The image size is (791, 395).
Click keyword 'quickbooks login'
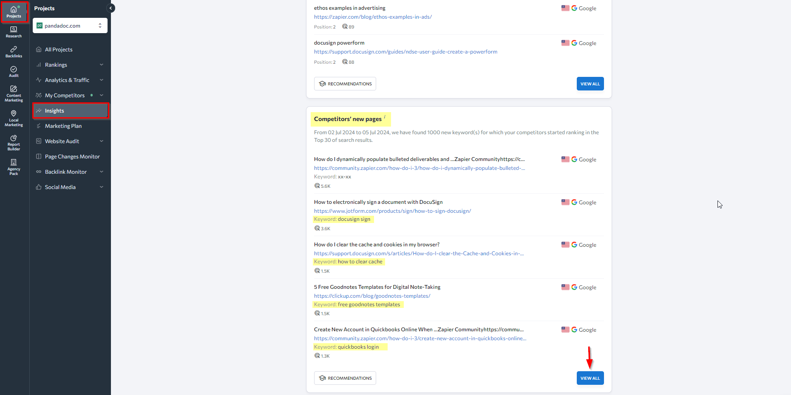(358, 347)
